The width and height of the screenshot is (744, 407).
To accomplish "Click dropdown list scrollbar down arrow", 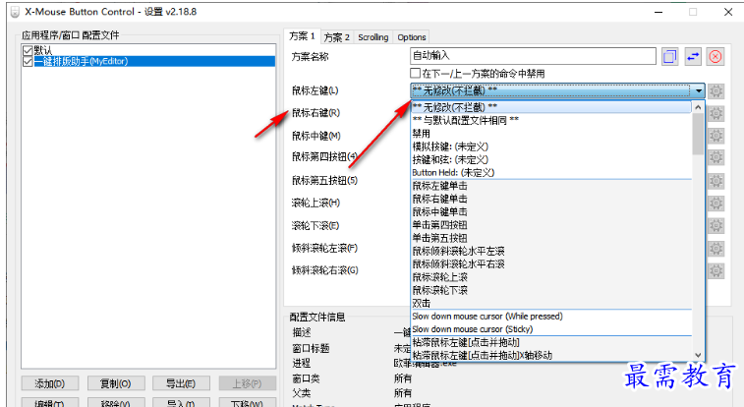I will click(698, 355).
